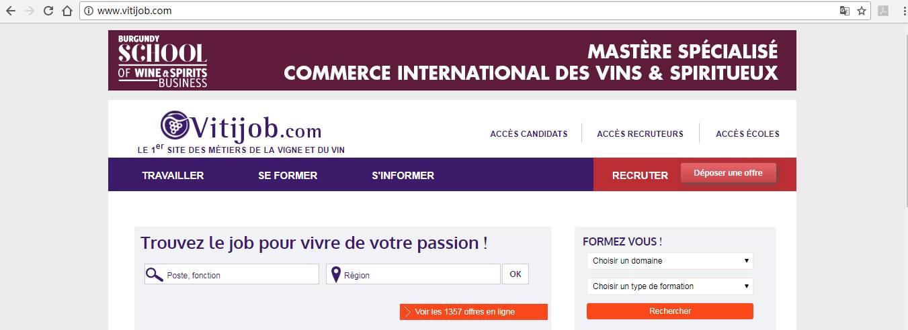Bookmark page with the star icon
This screenshot has height=330, width=908.
[862, 11]
